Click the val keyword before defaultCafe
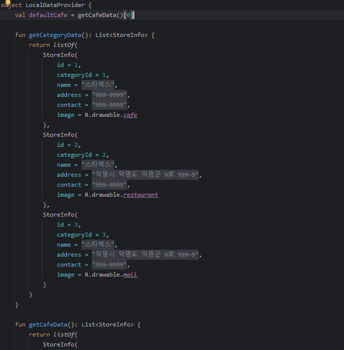Viewport: 344px width, 350px height. click(x=20, y=15)
